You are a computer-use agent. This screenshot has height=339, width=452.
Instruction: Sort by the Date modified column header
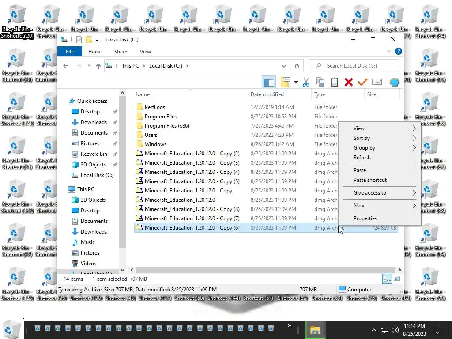pos(279,94)
